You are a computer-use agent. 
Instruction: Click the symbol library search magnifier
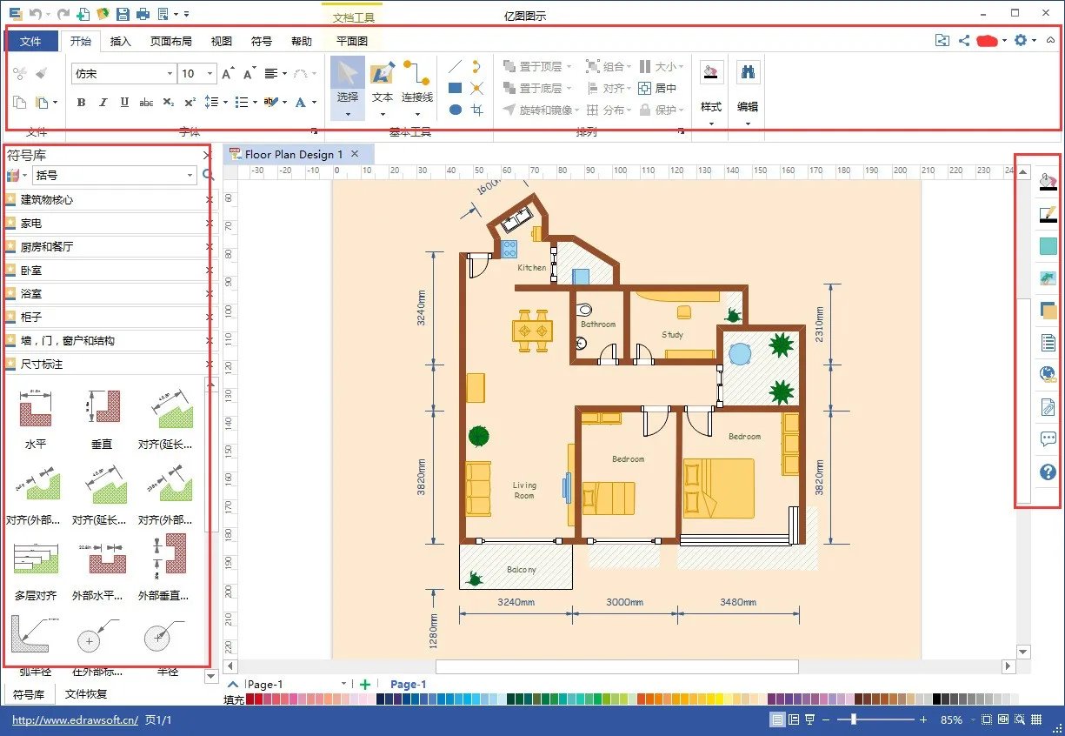tap(208, 176)
